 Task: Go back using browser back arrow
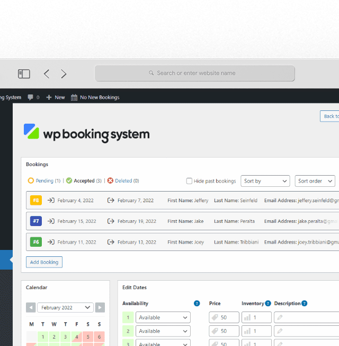tap(47, 74)
